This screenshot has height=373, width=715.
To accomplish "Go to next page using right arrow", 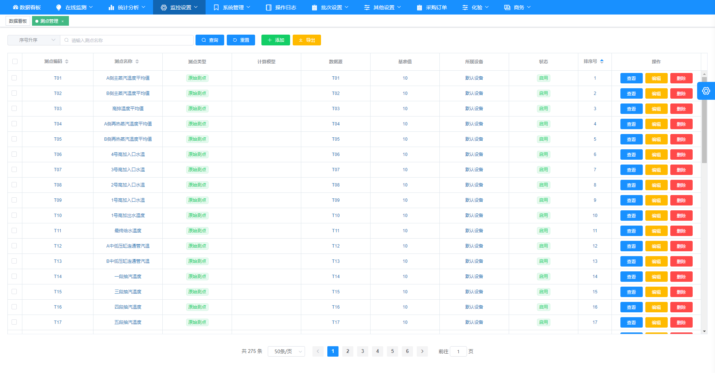I will (x=422, y=351).
